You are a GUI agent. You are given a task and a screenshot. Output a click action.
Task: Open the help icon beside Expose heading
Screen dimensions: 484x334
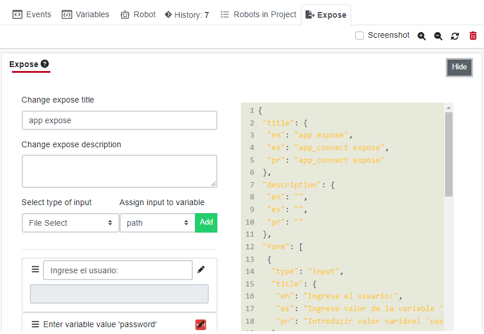point(45,65)
